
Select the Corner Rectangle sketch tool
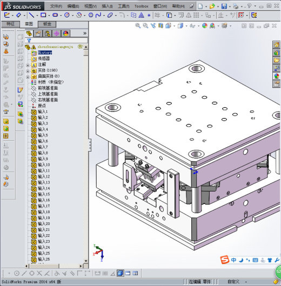click(43, 15)
